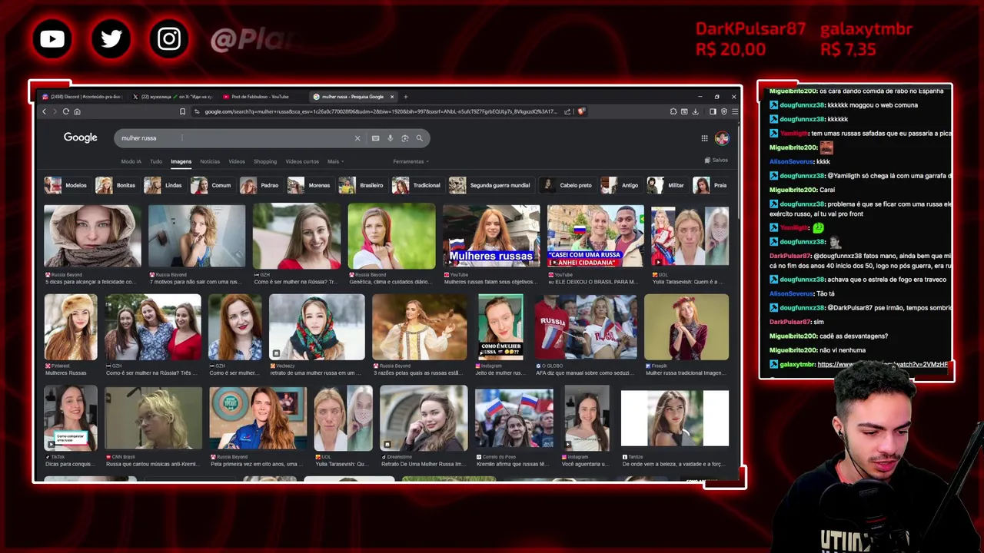Screen dimensions: 984x553
Task: Reload the page with the refresh icon
Action: click(x=66, y=111)
